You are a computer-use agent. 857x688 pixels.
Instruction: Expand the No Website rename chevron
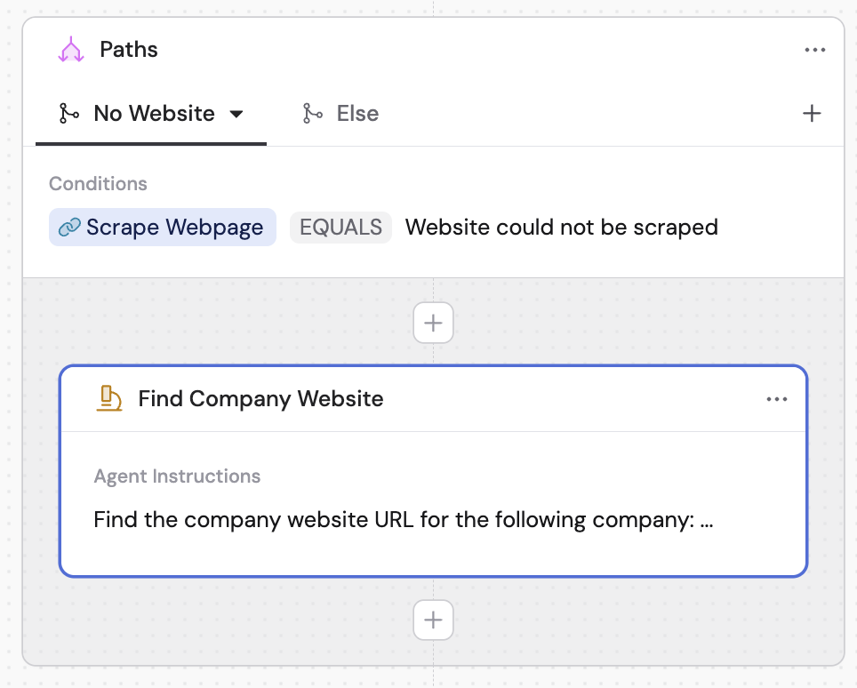click(236, 114)
